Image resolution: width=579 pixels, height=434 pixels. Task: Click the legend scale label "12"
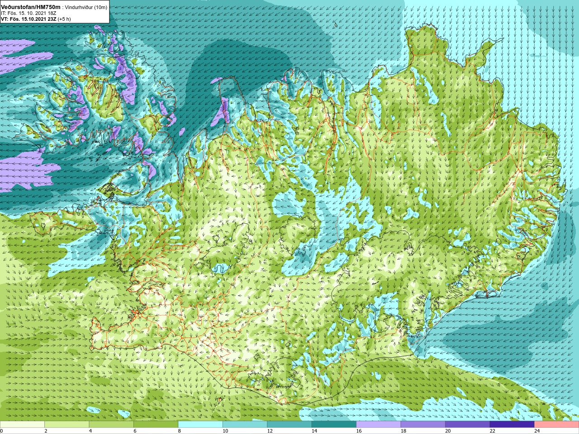coord(270,431)
